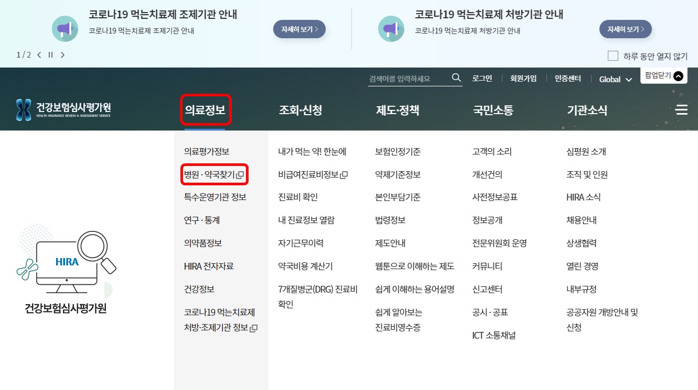Click external-link icon beside 비급여진료비정보
Viewport: 698px width, 390px height.
(x=345, y=174)
